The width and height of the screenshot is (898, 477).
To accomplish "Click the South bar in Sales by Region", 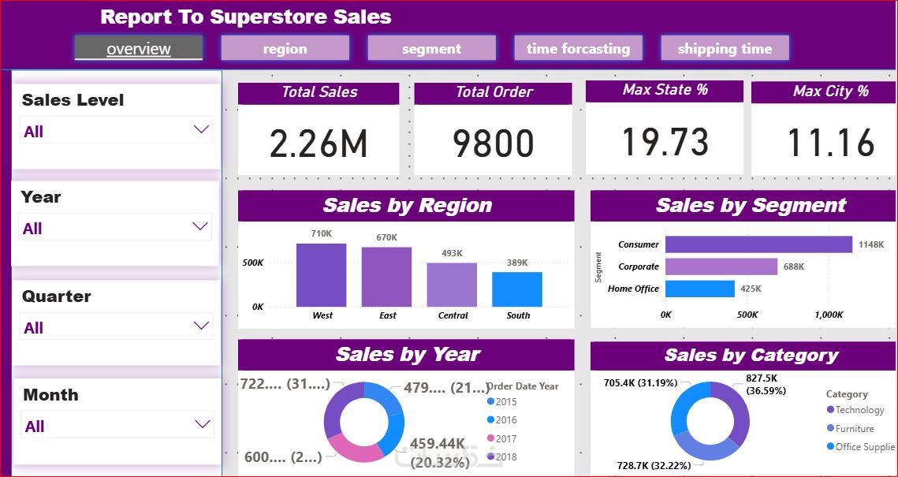I will coord(517,289).
